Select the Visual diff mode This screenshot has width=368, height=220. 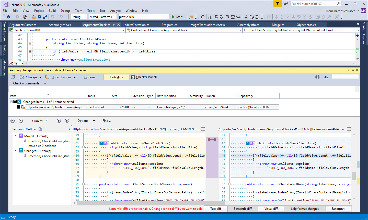(x=271, y=209)
